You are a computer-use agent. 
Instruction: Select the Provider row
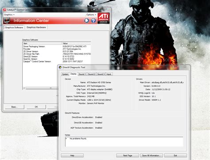(57, 49)
